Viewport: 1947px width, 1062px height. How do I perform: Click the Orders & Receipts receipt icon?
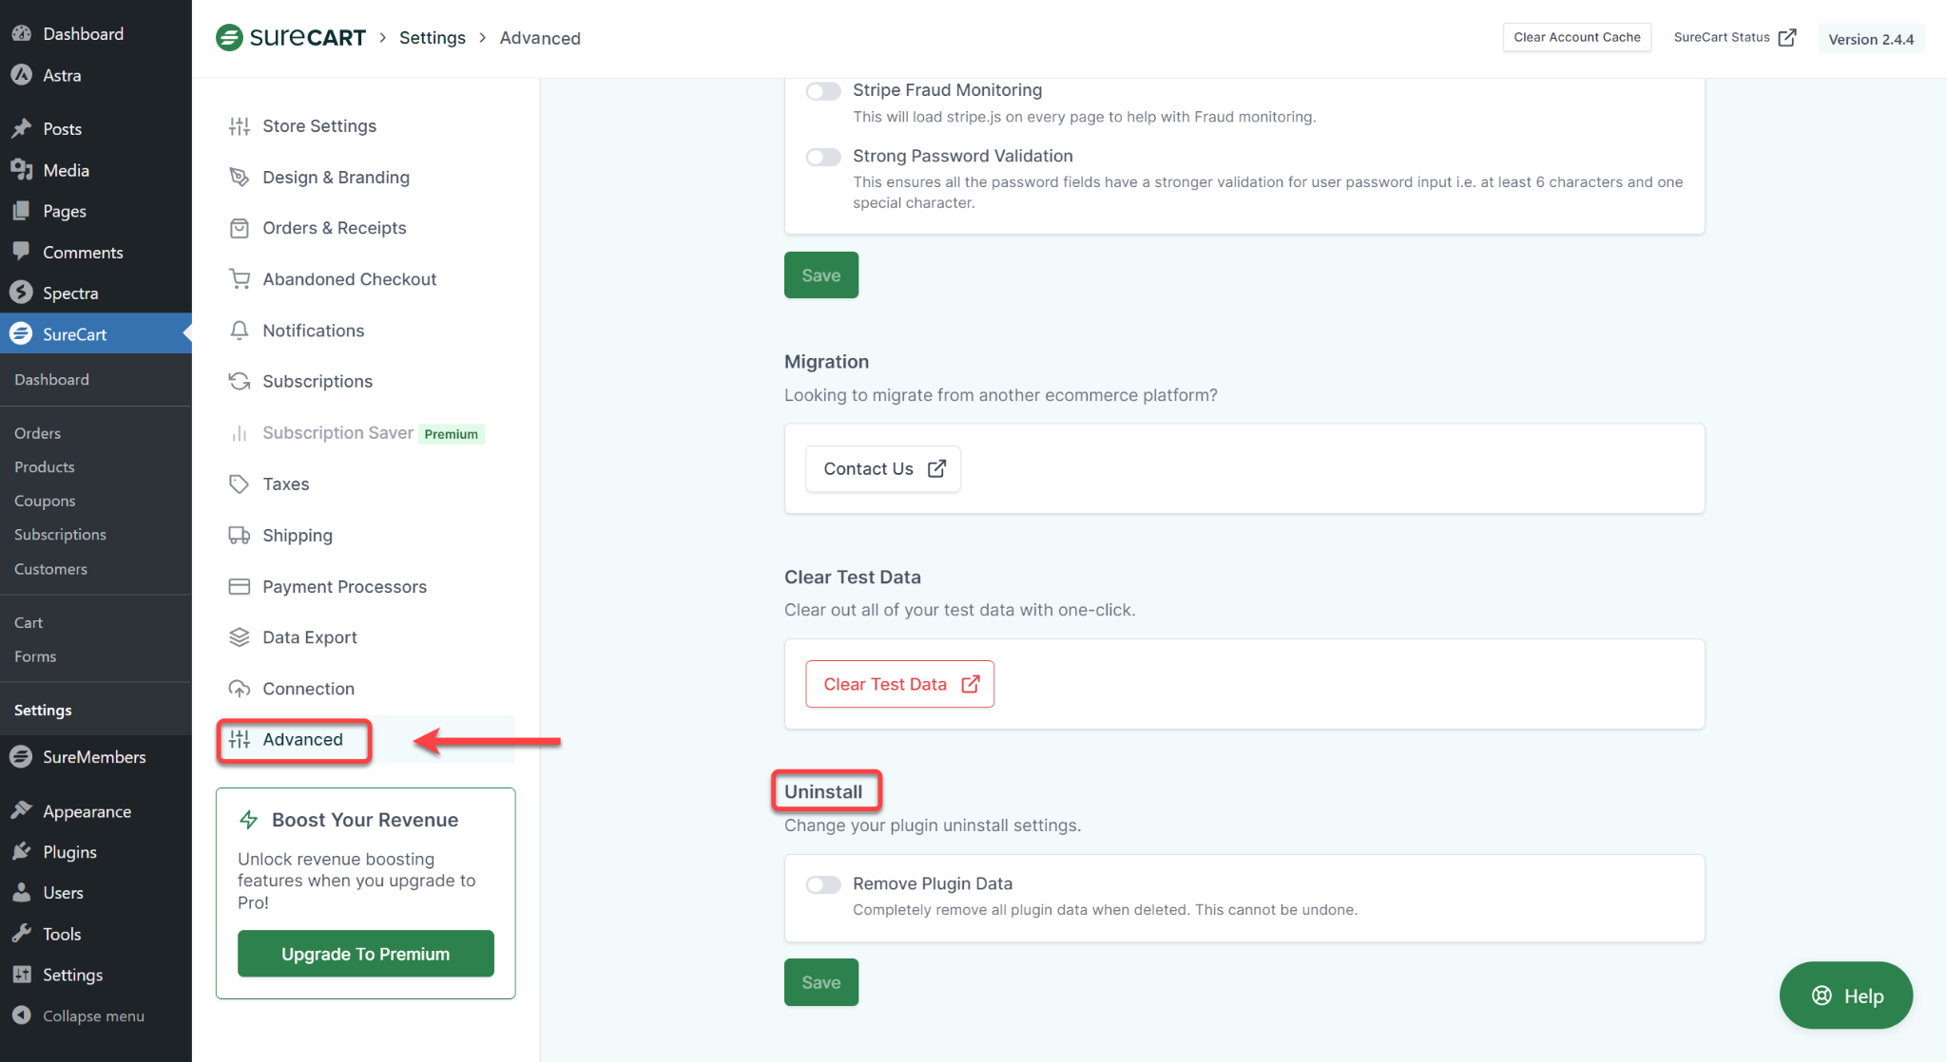(240, 227)
